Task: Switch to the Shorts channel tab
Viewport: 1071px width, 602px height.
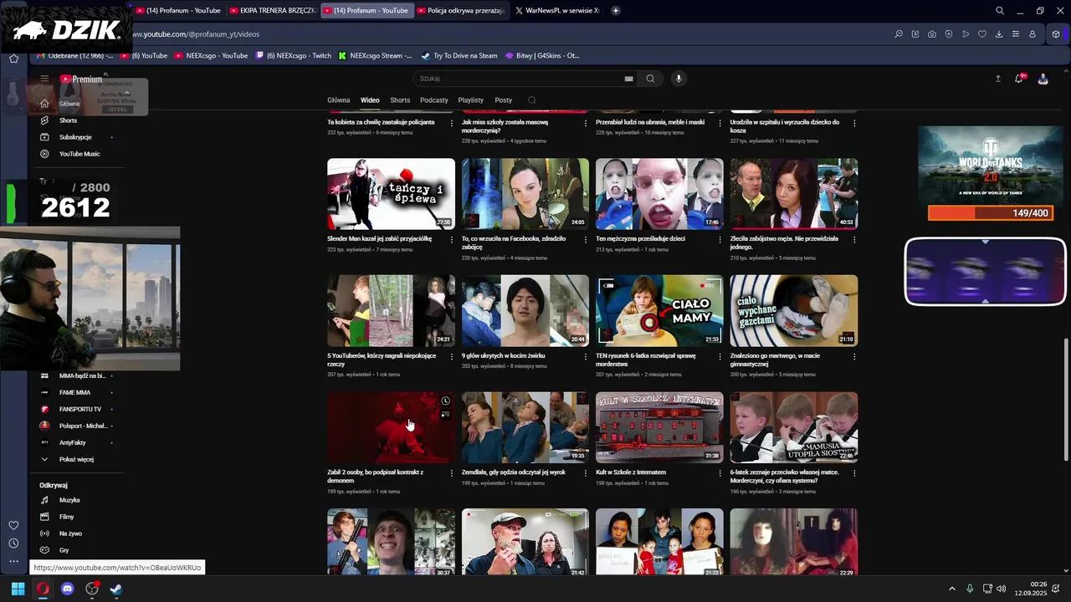Action: [x=400, y=100]
